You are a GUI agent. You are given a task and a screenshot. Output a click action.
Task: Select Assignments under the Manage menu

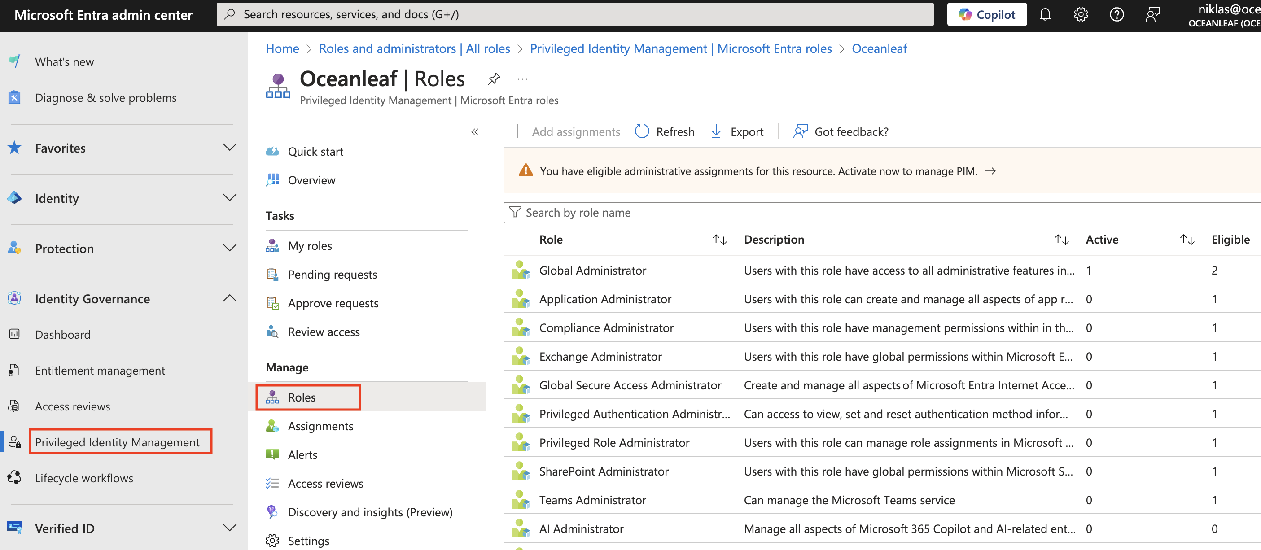pyautogui.click(x=320, y=426)
